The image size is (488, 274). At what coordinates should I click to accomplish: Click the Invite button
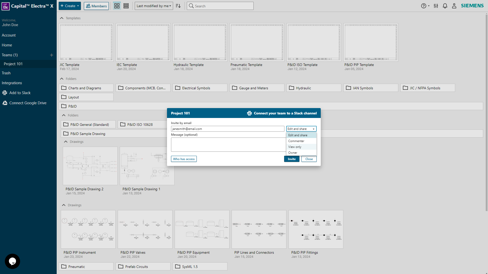pos(292,159)
